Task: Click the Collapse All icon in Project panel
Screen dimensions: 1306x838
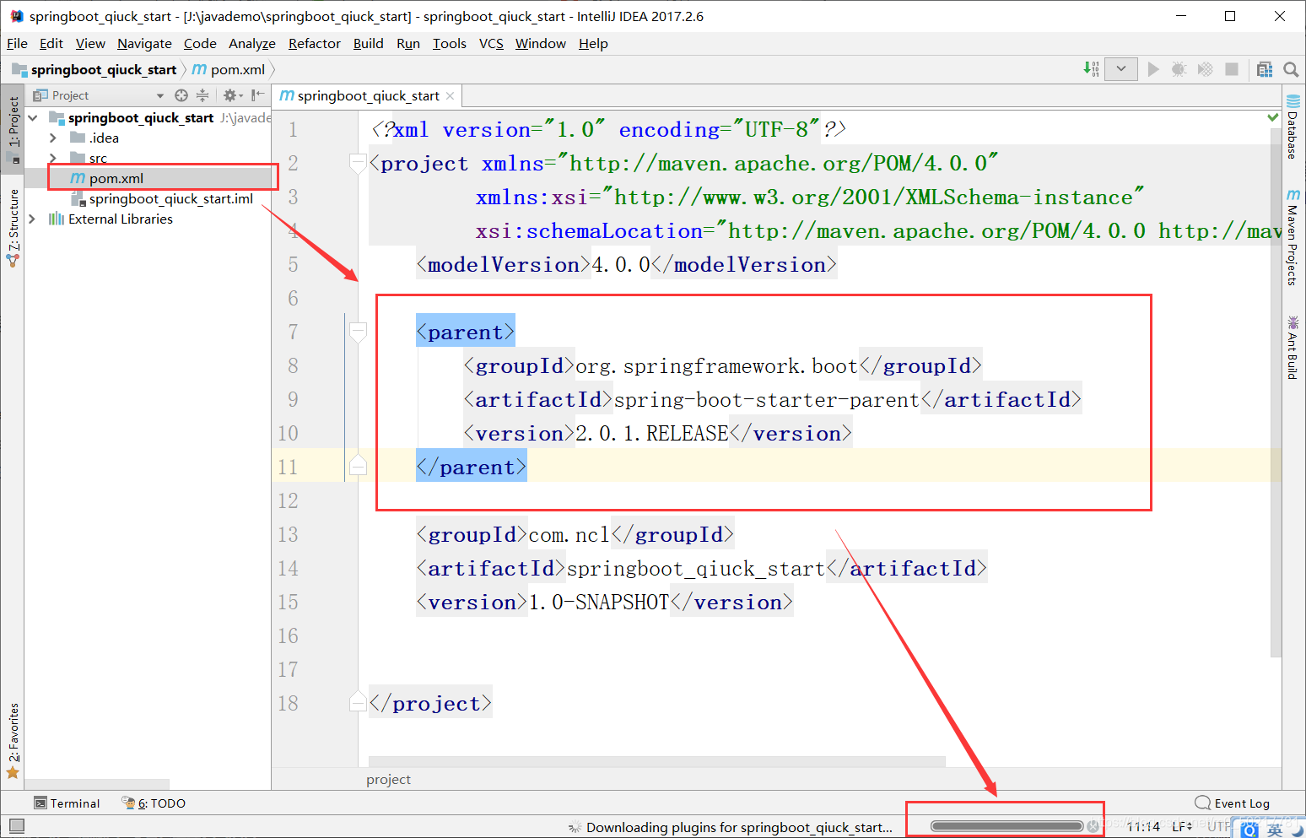Action: pos(202,95)
